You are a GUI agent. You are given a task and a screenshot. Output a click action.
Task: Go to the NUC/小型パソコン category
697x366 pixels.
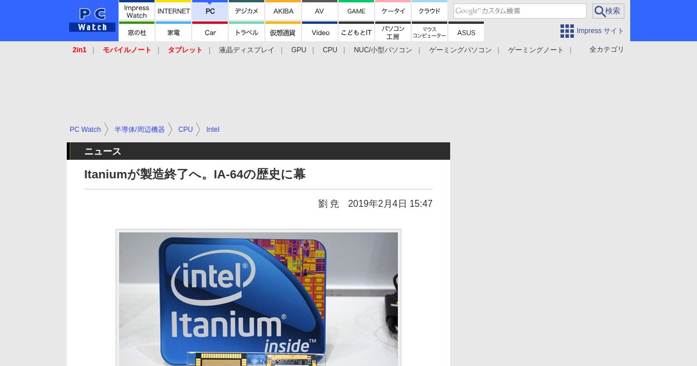point(383,50)
